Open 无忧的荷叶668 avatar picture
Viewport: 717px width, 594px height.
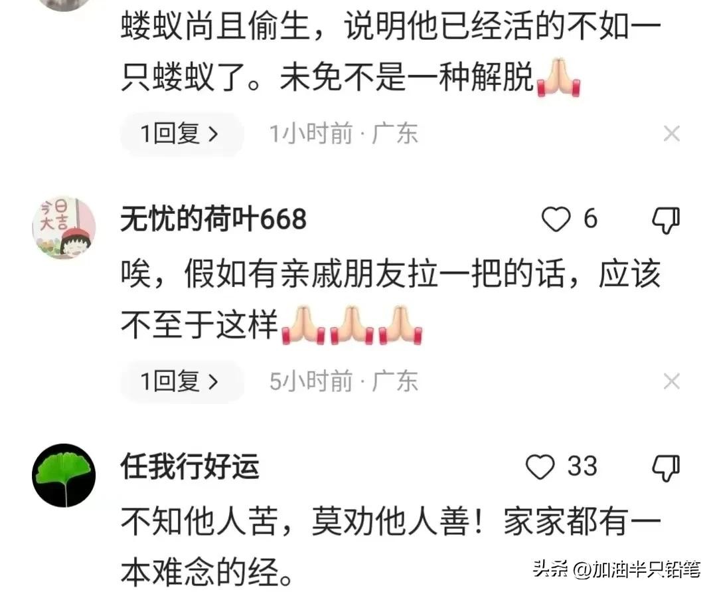[64, 228]
